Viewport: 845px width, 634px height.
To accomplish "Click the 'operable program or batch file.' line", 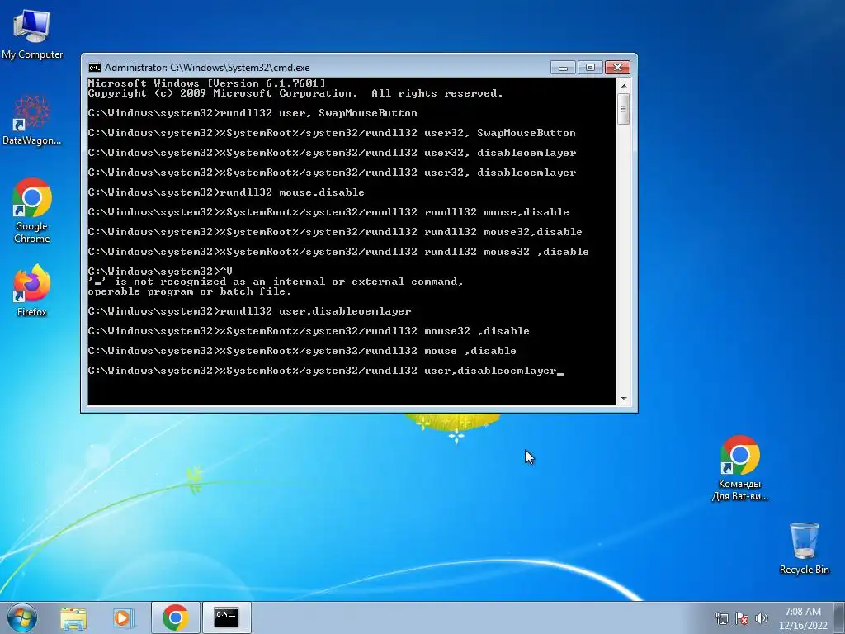I will pyautogui.click(x=190, y=291).
